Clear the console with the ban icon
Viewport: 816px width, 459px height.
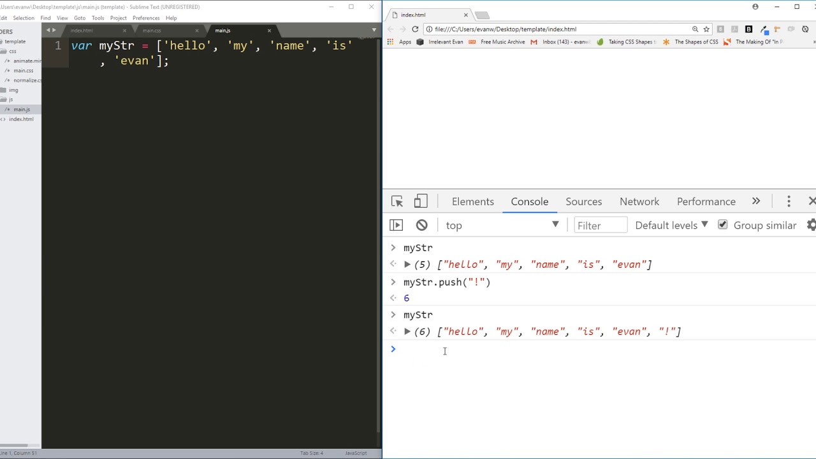(422, 225)
